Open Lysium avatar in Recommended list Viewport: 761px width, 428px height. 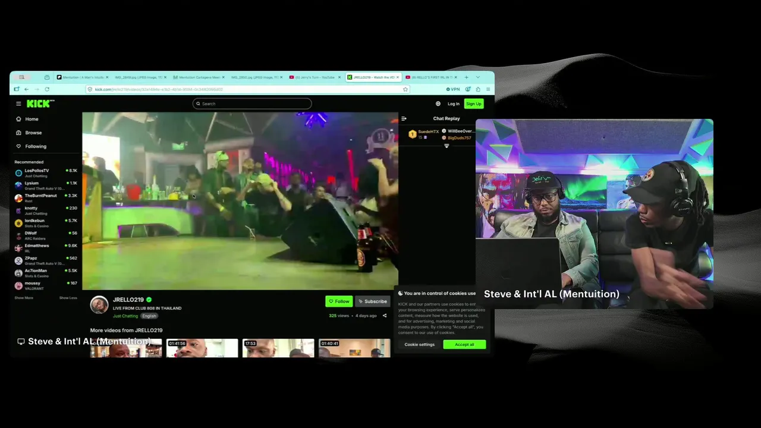[x=18, y=185]
